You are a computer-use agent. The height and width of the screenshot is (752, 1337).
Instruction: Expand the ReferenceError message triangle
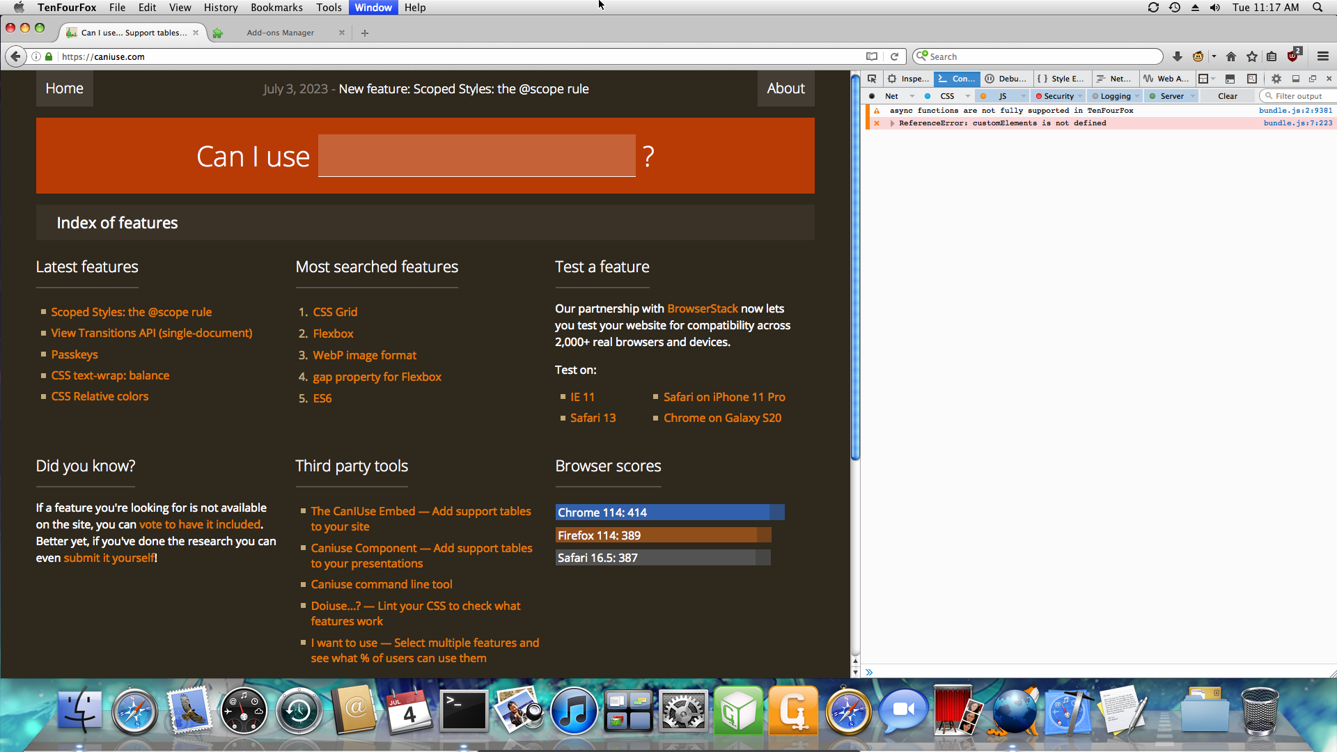pos(892,123)
